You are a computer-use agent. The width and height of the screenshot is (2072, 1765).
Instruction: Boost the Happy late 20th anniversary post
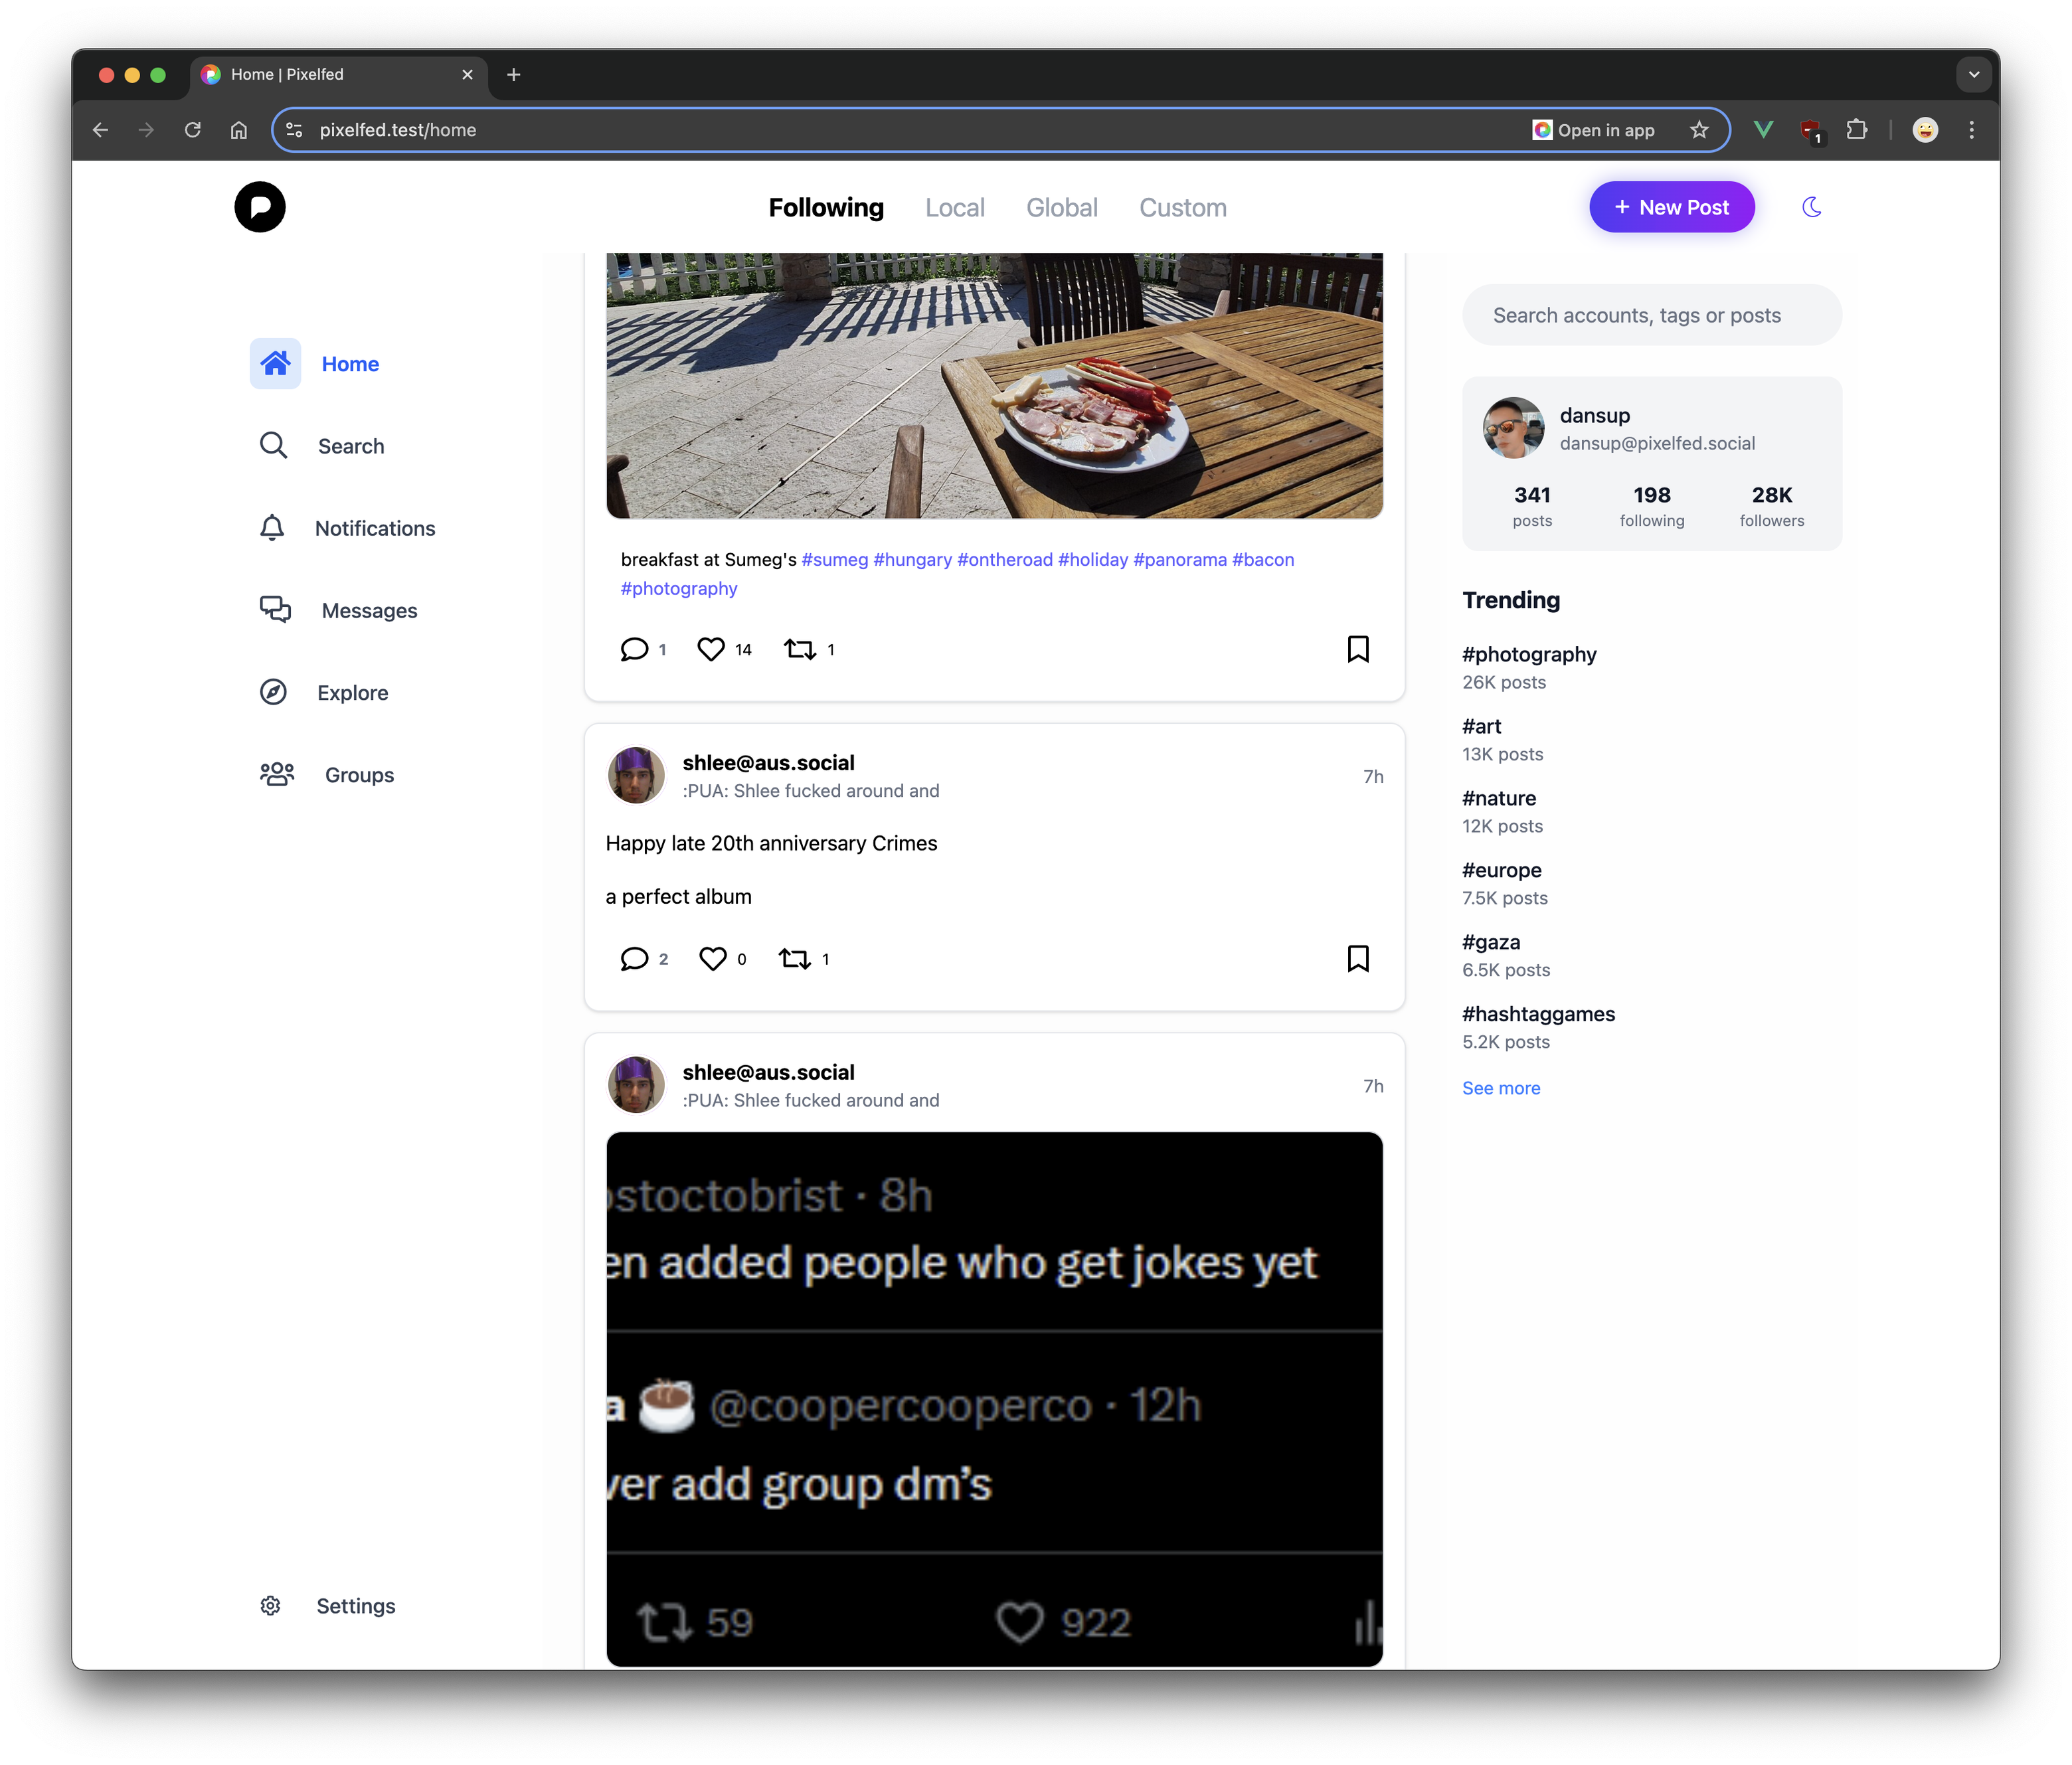(795, 958)
